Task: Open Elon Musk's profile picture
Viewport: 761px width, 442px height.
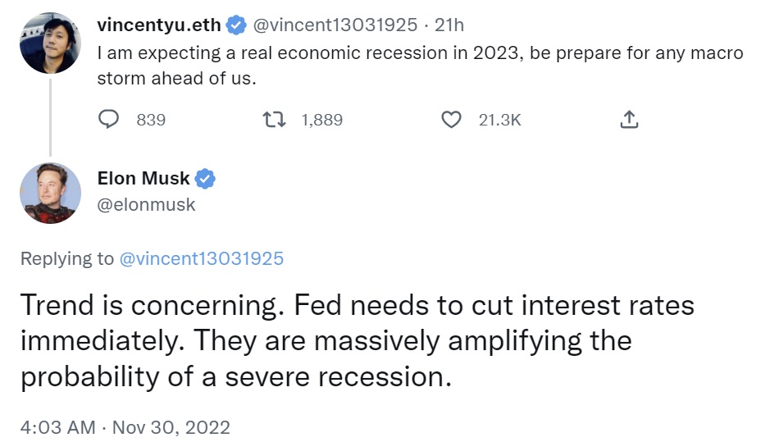Action: [x=50, y=193]
